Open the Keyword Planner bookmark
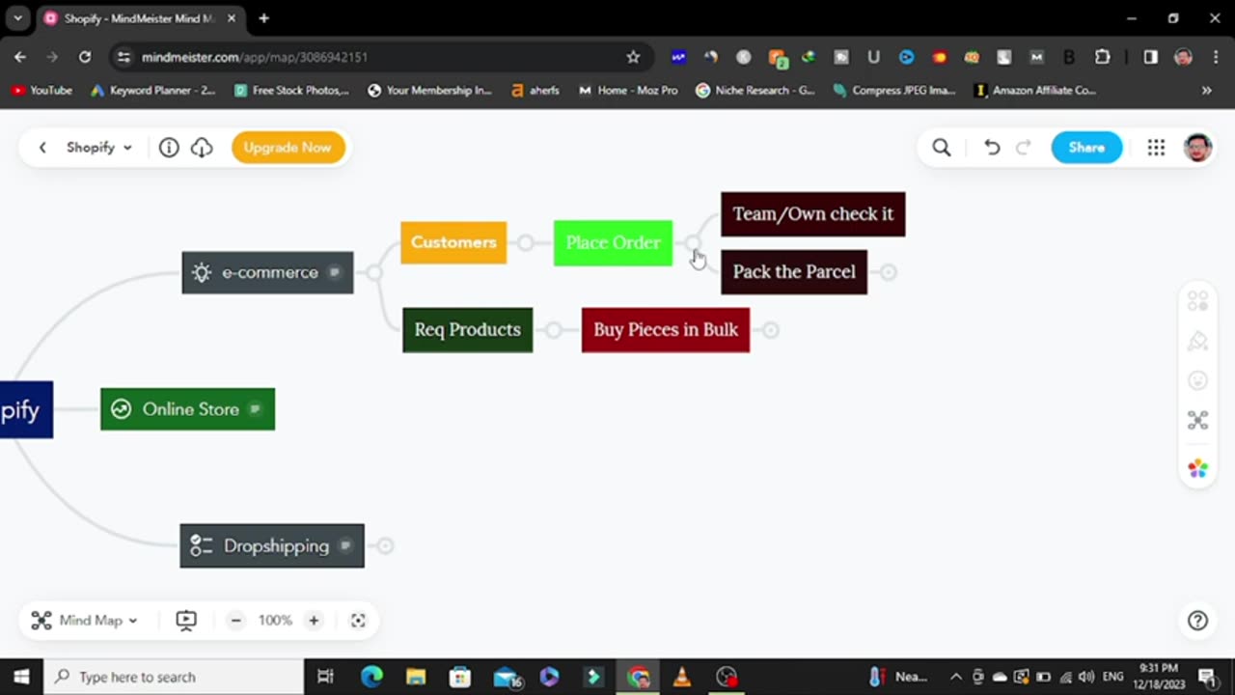Screen dimensions: 1235x695 pos(153,90)
